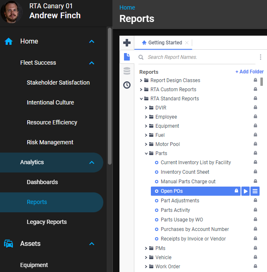The height and width of the screenshot is (272, 267).
Task: Run the Open POs report with play icon
Action: tap(246, 191)
